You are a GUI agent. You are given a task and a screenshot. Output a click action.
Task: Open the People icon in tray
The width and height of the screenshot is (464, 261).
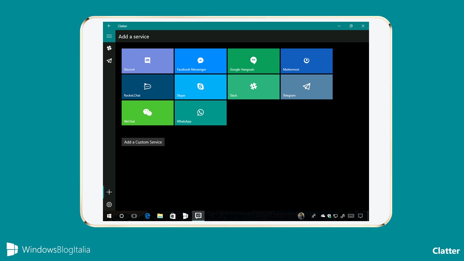click(x=314, y=216)
